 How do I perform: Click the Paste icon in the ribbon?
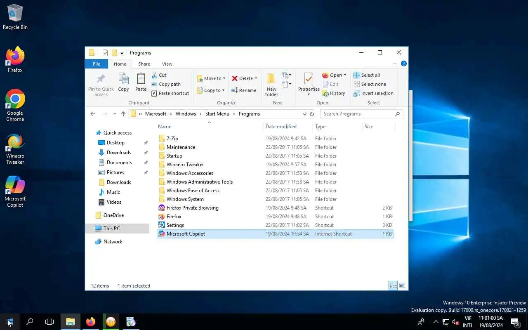[141, 82]
